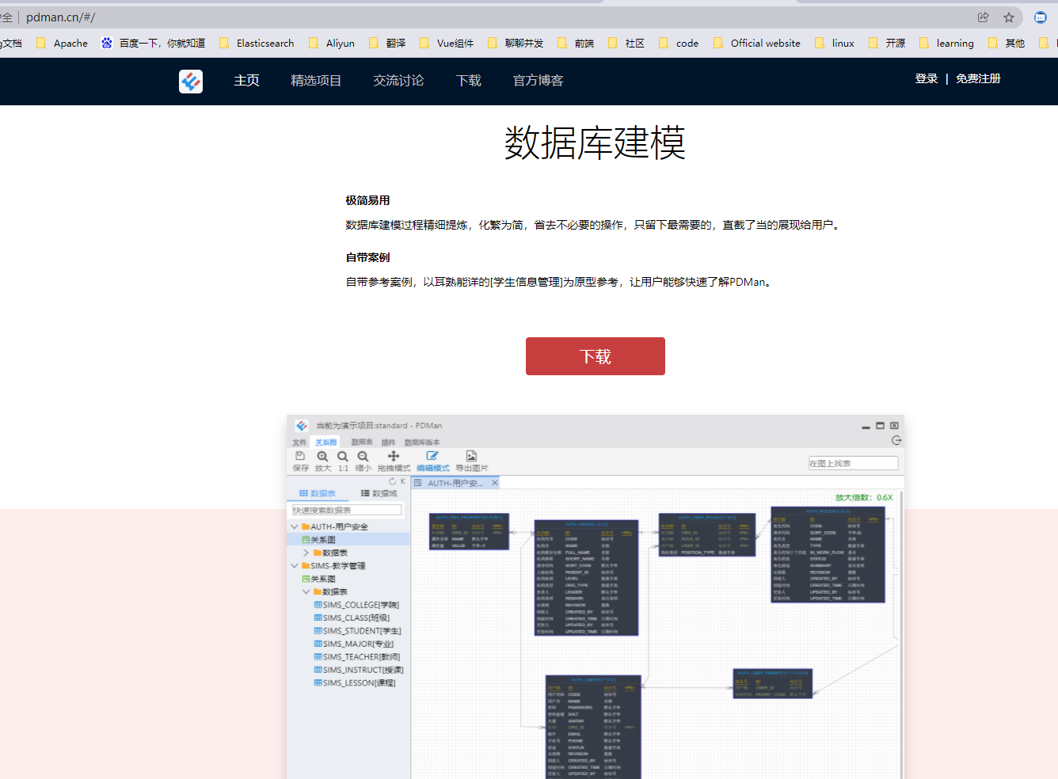
Task: Switch to the 关系图 ribbon tab
Action: click(x=325, y=443)
